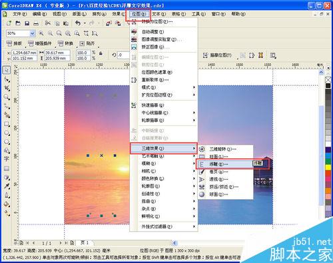
Task: Open the 位图 menu
Action: point(139,14)
